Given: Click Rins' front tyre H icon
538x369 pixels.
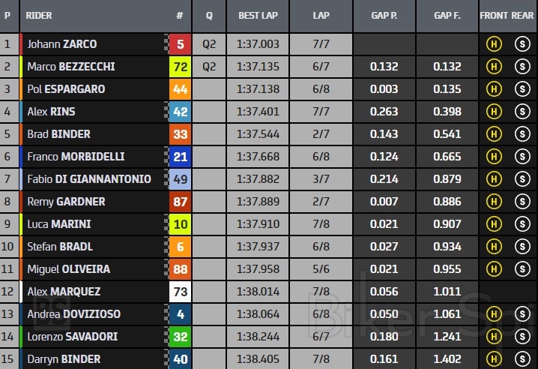Looking at the screenshot, I should (x=494, y=112).
